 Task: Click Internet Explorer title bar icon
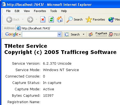click(4, 4)
